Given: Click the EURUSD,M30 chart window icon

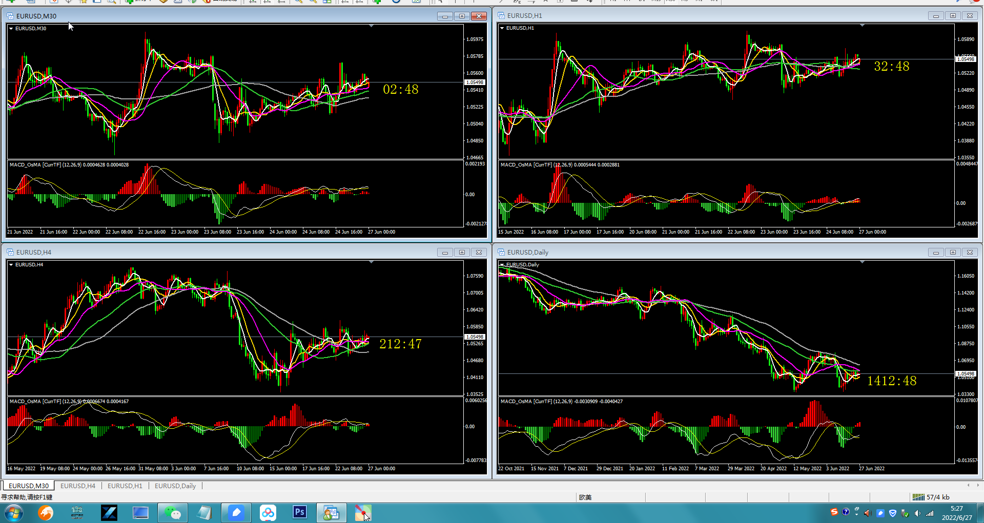Looking at the screenshot, I should 10,16.
